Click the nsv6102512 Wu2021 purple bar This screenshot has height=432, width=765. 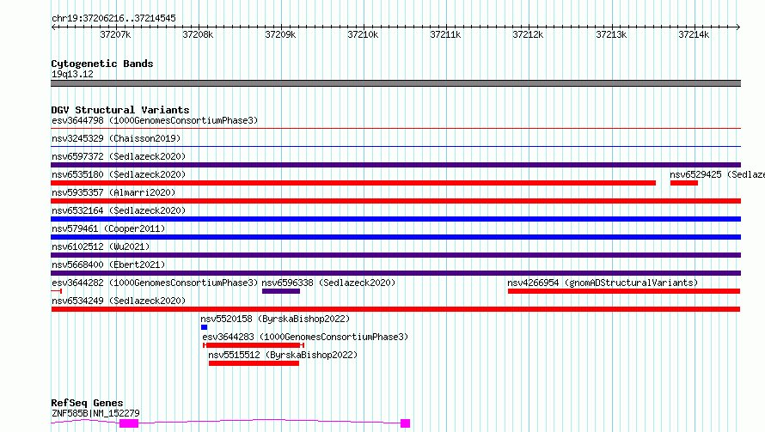coord(395,255)
